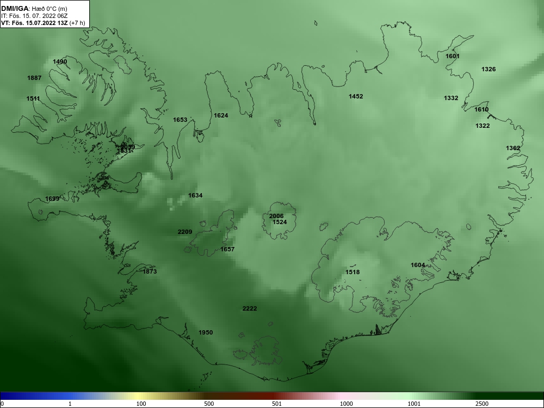Viewport: 544px width, 408px height.
Task: Click the 1511 value label
Action: coord(33,99)
